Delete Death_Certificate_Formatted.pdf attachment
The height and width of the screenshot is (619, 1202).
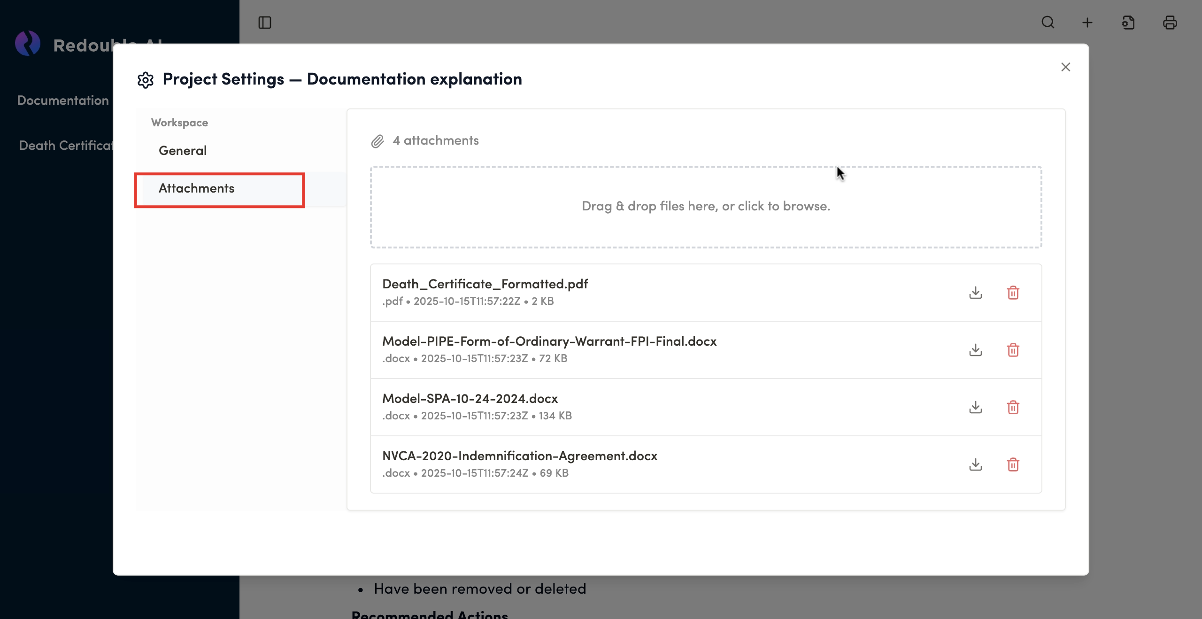click(x=1013, y=293)
